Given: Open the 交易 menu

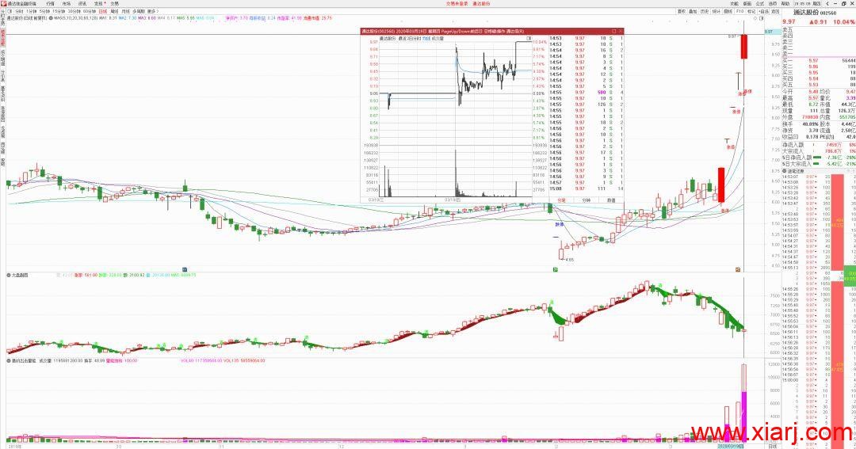Looking at the screenshot, I should tap(114, 3).
